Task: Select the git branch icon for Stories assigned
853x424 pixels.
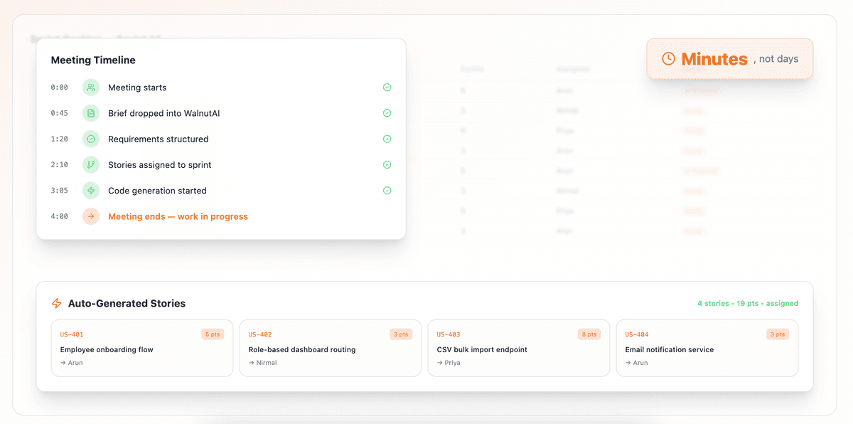Action: pyautogui.click(x=90, y=164)
